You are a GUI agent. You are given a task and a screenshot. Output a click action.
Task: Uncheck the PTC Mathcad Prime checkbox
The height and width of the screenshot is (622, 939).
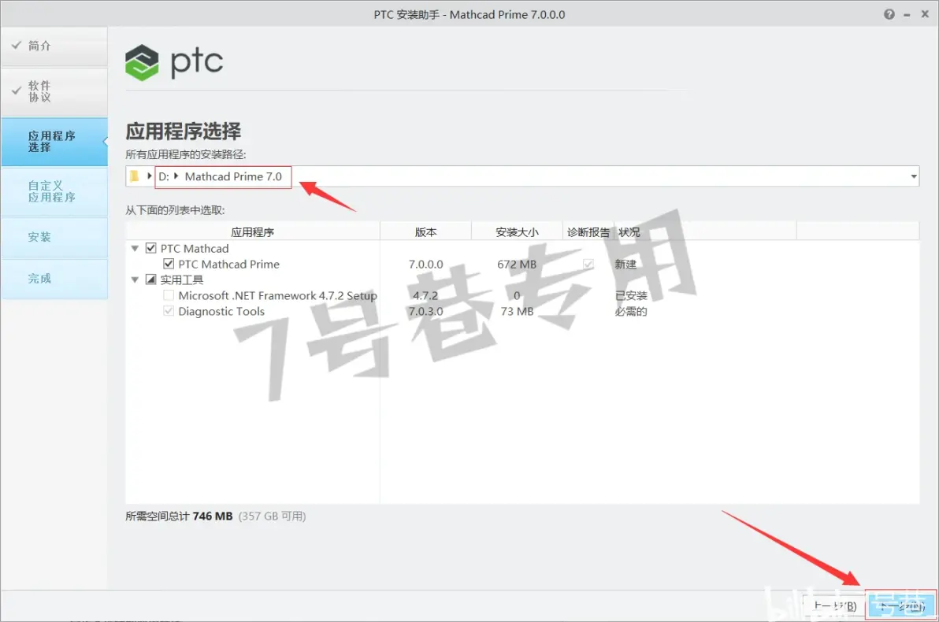[169, 264]
